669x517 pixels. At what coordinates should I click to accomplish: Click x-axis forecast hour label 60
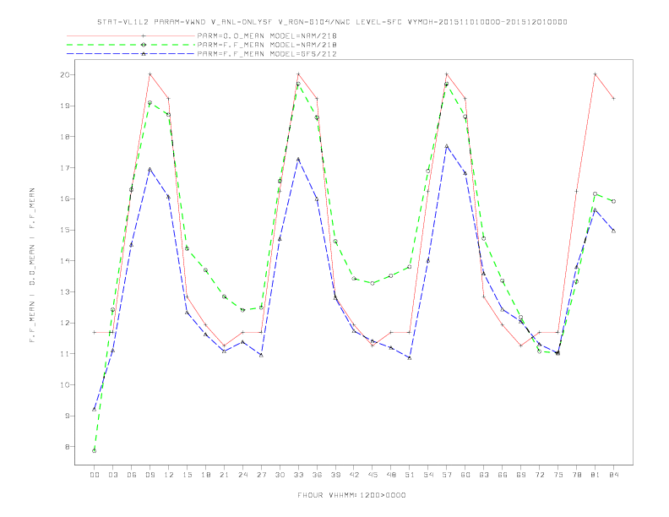[465, 475]
